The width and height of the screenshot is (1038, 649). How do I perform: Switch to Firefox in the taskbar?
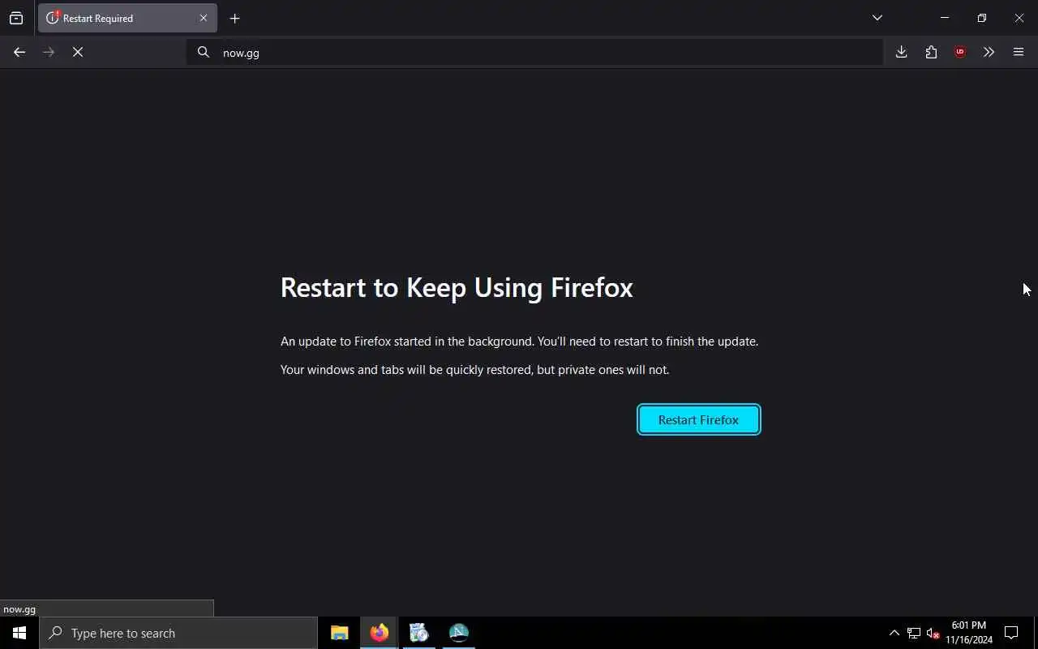point(379,633)
